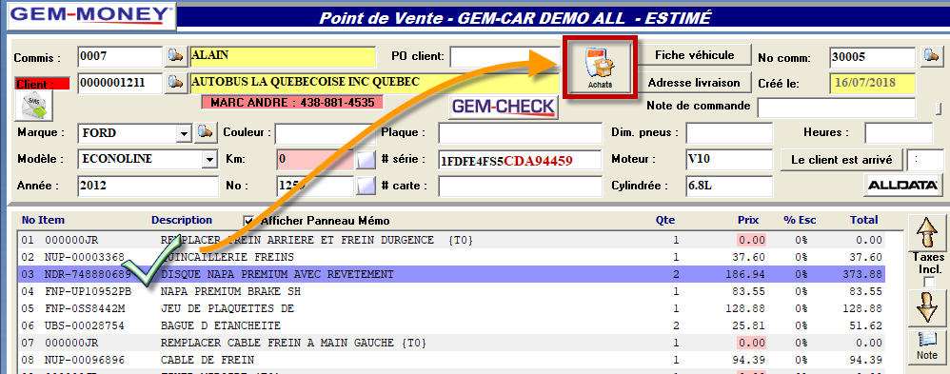Add a Note to the line

[x=927, y=346]
